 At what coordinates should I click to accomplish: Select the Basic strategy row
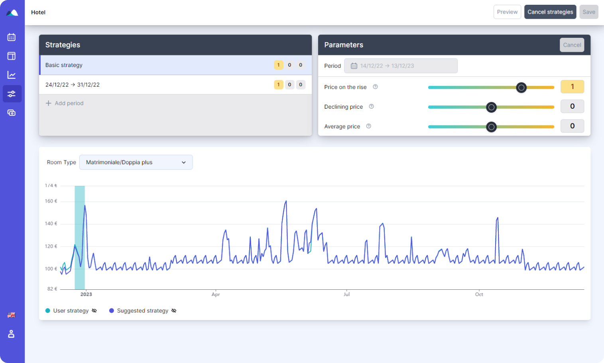click(151, 65)
